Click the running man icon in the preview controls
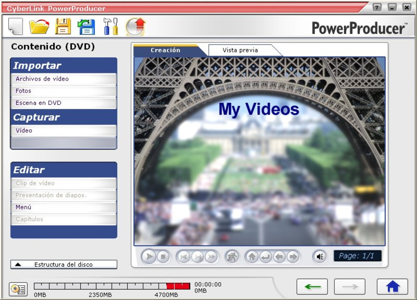417x300 pixels. [232, 257]
